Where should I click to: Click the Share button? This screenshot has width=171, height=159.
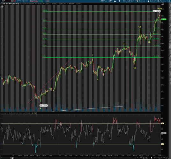coord(104,1)
